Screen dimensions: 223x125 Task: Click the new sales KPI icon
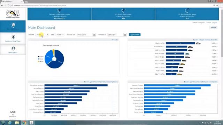pyautogui.click(x=187, y=11)
